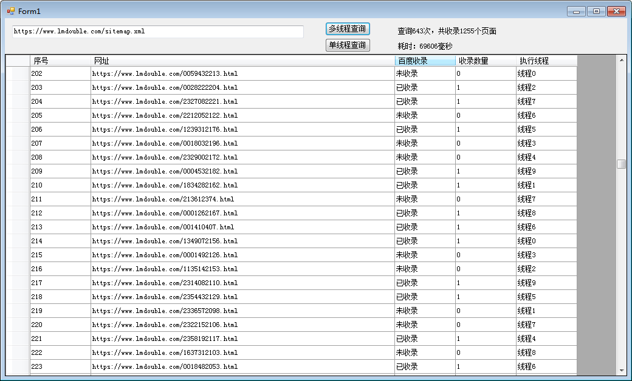Click 线程9 cell in row 209
The height and width of the screenshot is (381, 632).
click(546, 171)
